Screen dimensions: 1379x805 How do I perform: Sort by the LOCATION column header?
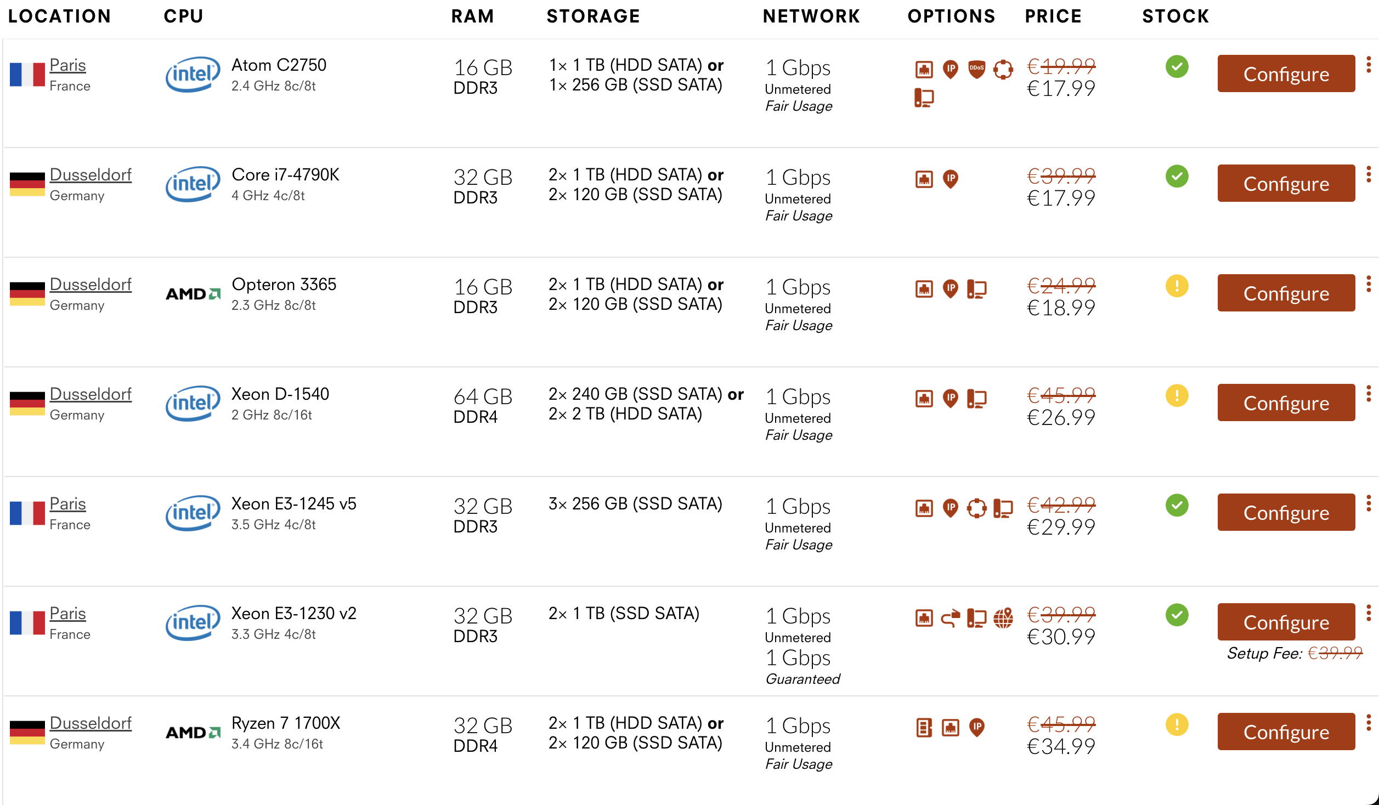pos(59,16)
